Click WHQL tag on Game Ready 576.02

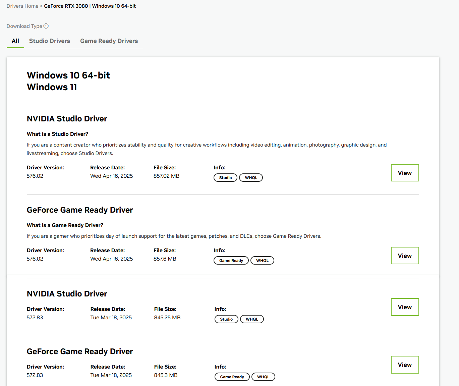262,261
